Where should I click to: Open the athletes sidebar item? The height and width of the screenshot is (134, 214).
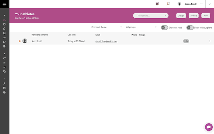point(4,20)
